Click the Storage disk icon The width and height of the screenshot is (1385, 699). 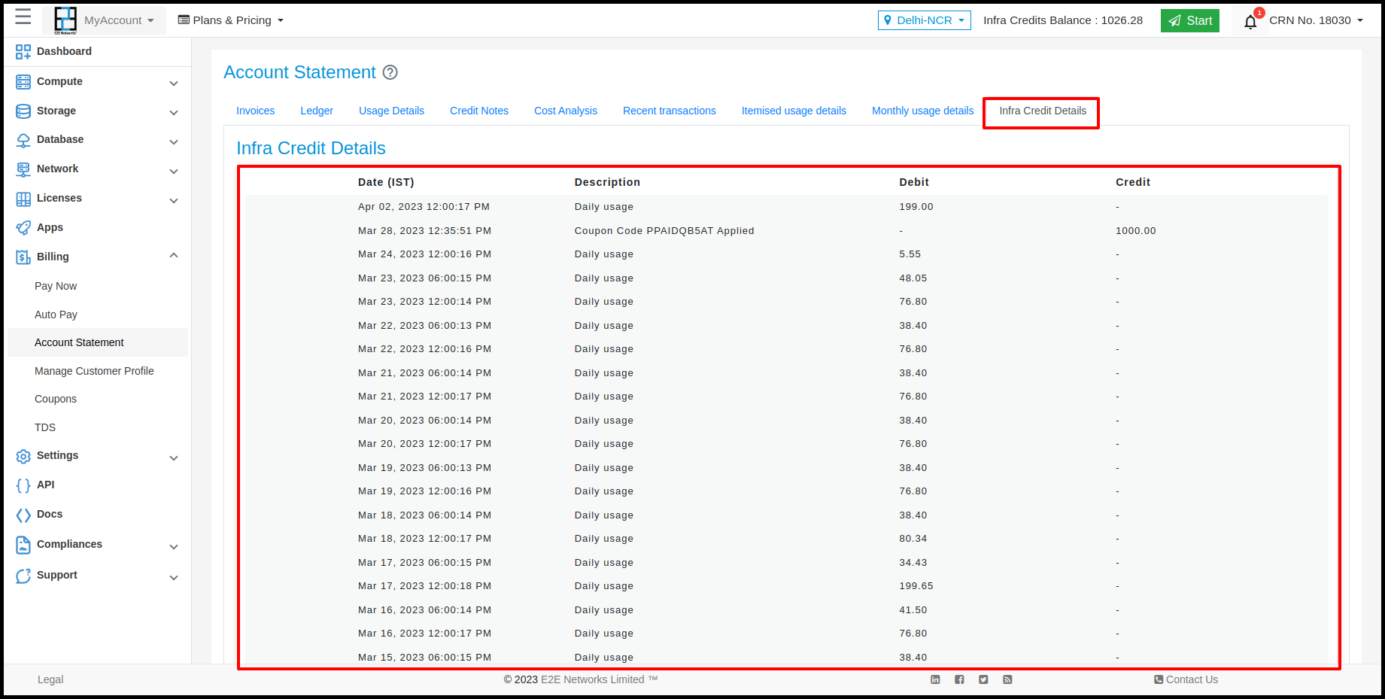click(23, 111)
